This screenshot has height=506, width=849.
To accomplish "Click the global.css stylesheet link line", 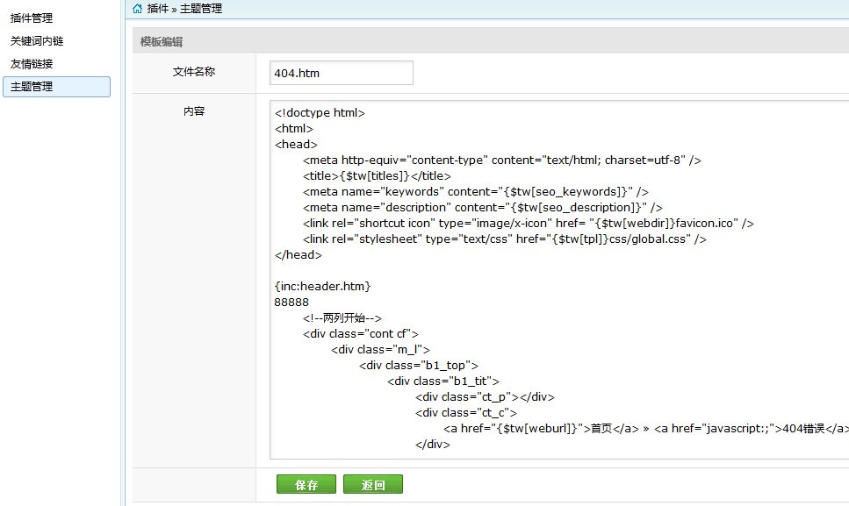I will pos(504,239).
